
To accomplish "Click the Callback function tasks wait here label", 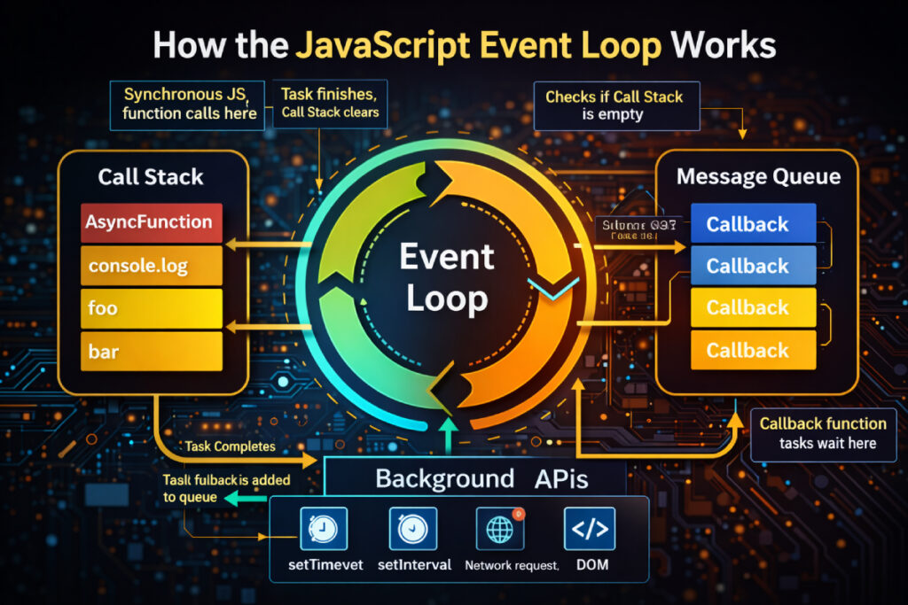I will [824, 434].
